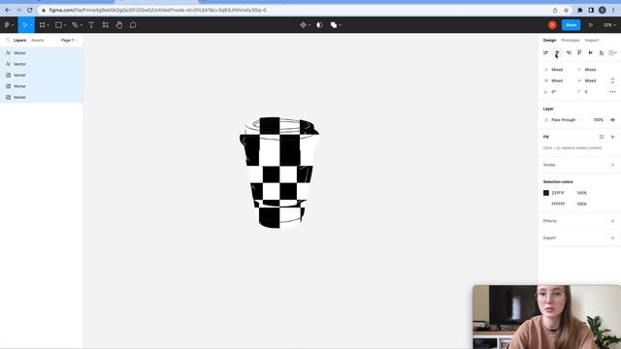Expand the Frame tool options arrow
Viewport: 621px width, 349px height.
[49, 25]
